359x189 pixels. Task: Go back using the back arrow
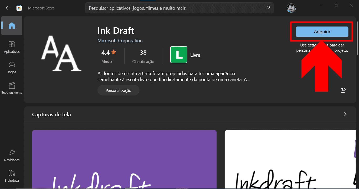coord(8,8)
